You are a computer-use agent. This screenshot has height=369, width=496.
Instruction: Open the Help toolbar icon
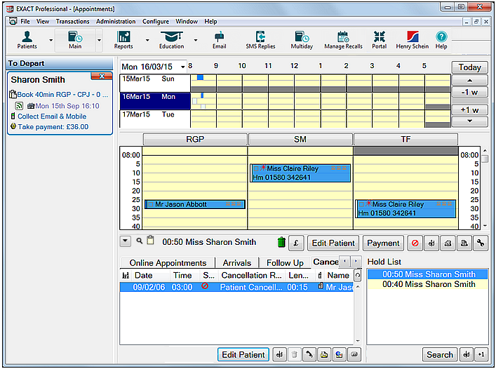(x=441, y=40)
